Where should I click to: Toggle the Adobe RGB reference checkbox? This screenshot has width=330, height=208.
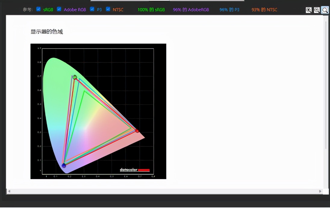[x=59, y=9]
